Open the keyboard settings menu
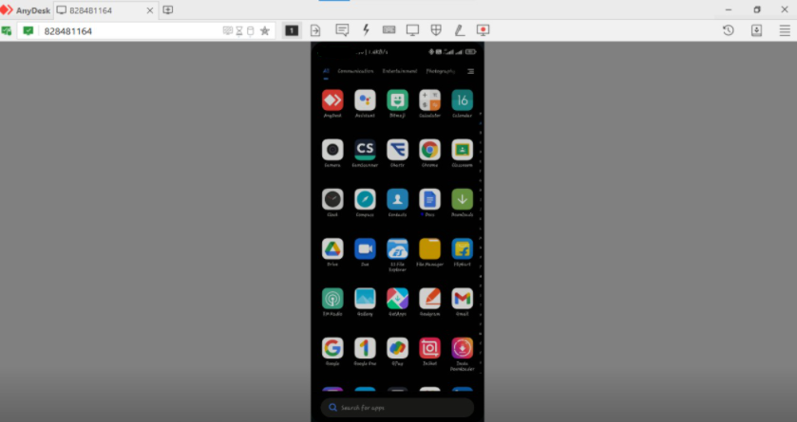 (389, 30)
